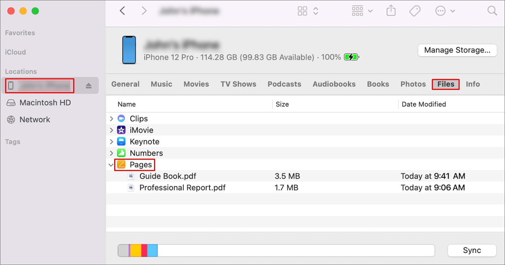Go back with the toolbar back arrow
Image resolution: width=505 pixels, height=265 pixels.
click(123, 11)
